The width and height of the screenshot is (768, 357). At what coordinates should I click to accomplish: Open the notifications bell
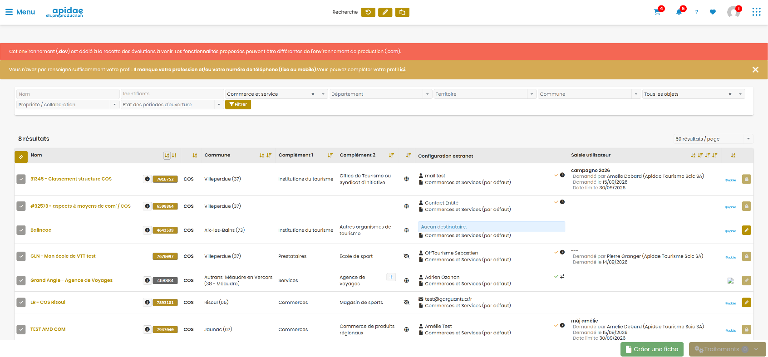679,12
